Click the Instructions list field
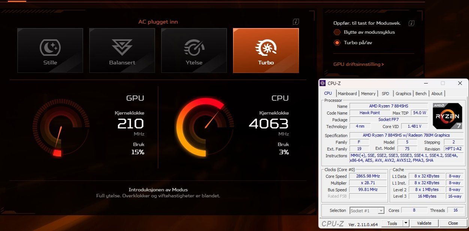 pyautogui.click(x=406, y=158)
